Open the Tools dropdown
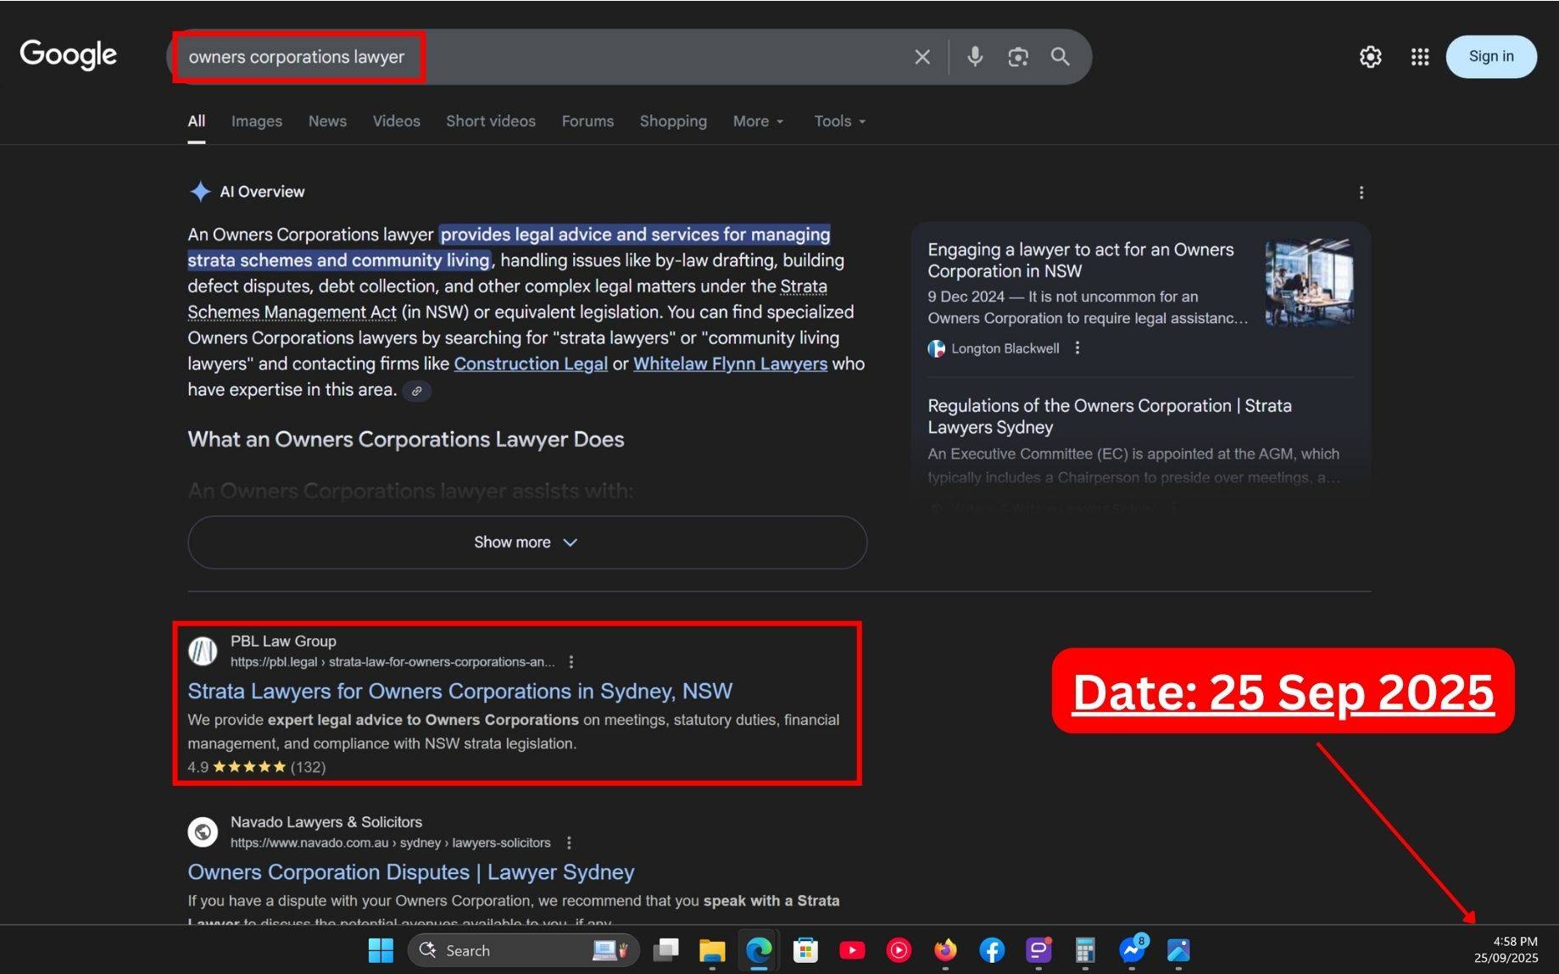The width and height of the screenshot is (1559, 974). (x=839, y=121)
